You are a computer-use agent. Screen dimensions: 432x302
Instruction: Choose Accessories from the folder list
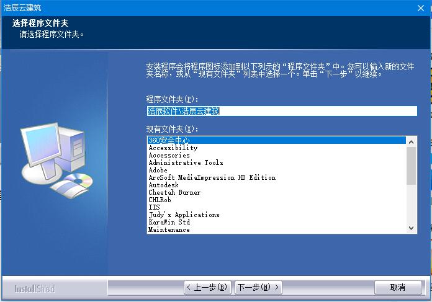[169, 155]
